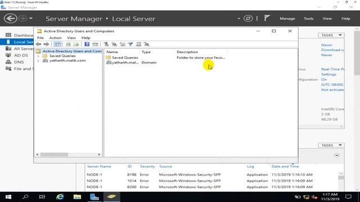
Task: Select Local Server in sidebar
Action: (17, 42)
